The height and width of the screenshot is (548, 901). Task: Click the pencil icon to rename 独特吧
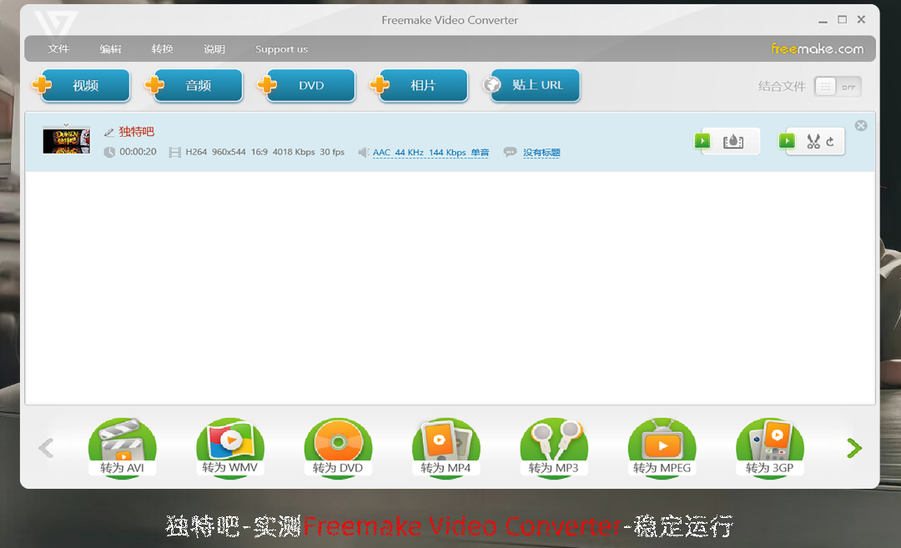(x=109, y=133)
